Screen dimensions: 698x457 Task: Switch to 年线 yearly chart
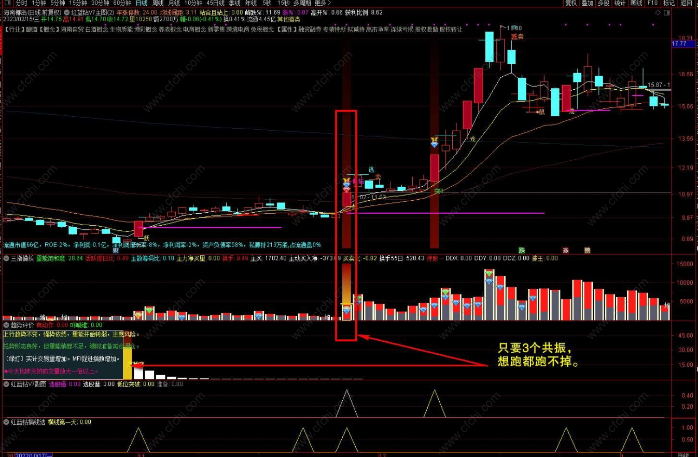point(250,3)
